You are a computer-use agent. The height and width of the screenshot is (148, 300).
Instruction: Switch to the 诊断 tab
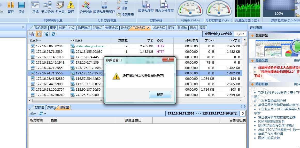coord(62,28)
